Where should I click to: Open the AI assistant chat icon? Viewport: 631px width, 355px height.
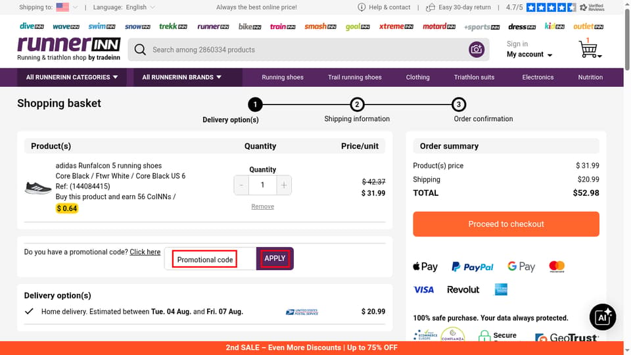603,317
